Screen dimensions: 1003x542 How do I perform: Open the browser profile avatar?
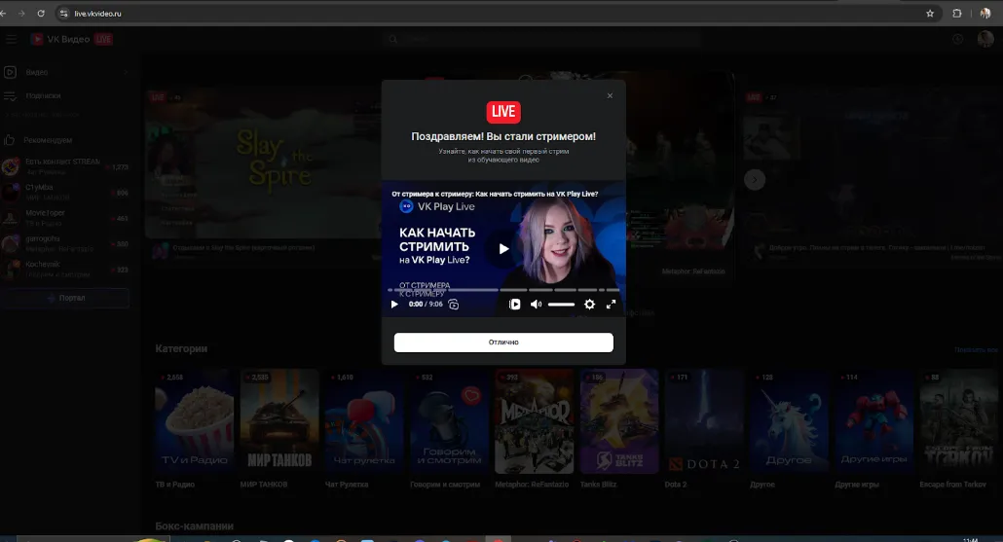click(985, 14)
